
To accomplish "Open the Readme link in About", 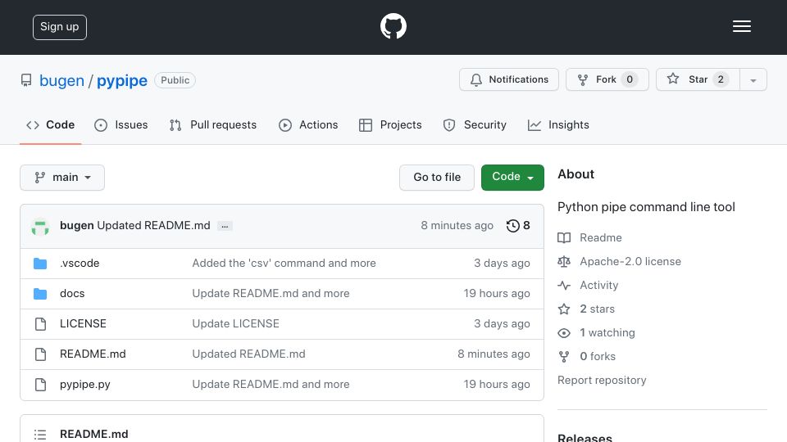I will tap(601, 237).
